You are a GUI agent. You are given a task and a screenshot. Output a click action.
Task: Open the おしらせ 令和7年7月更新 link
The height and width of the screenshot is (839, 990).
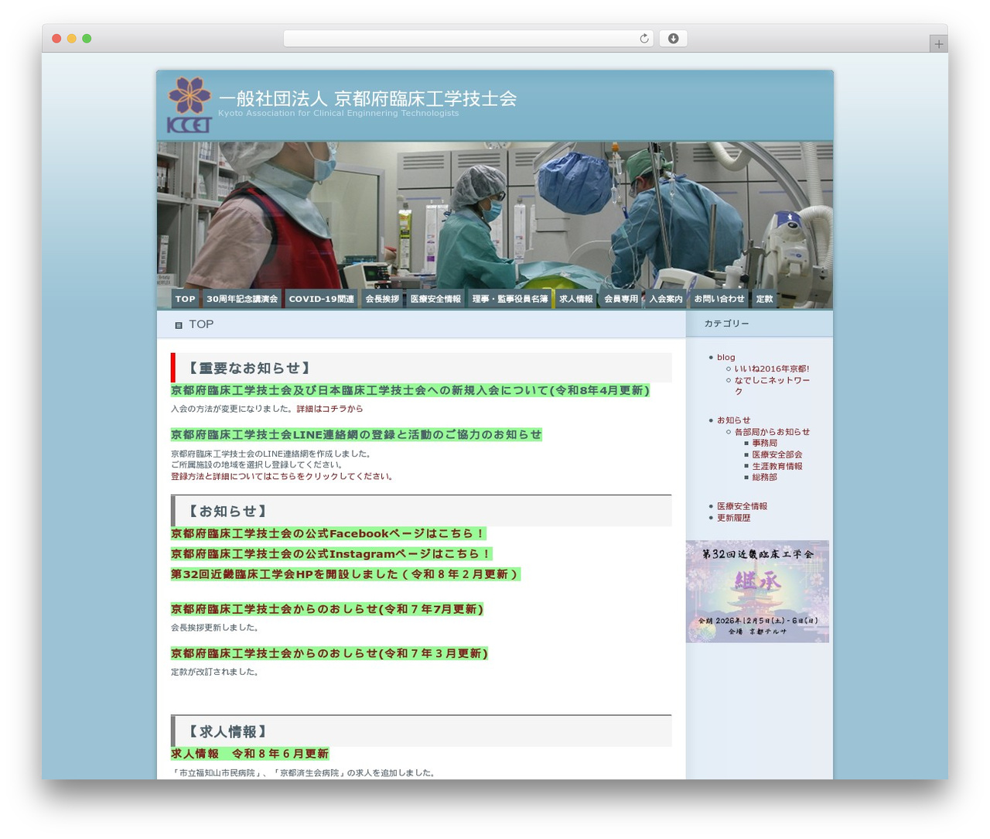point(327,610)
